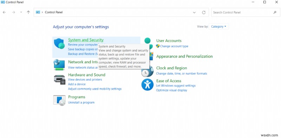
Task: Click the Network and Internet globe icon
Action: tap(59, 65)
